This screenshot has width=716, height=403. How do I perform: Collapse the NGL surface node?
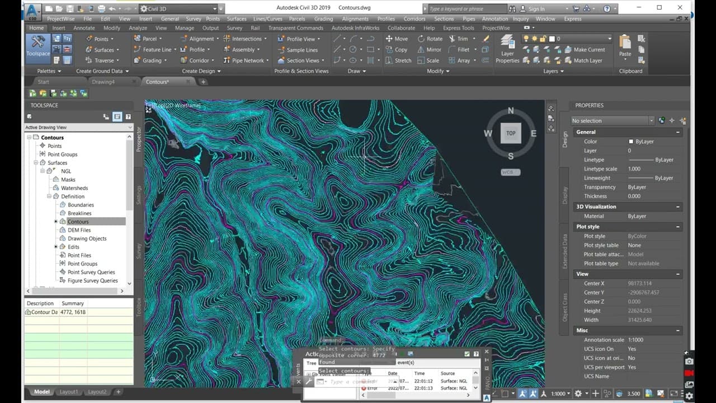[x=43, y=171]
